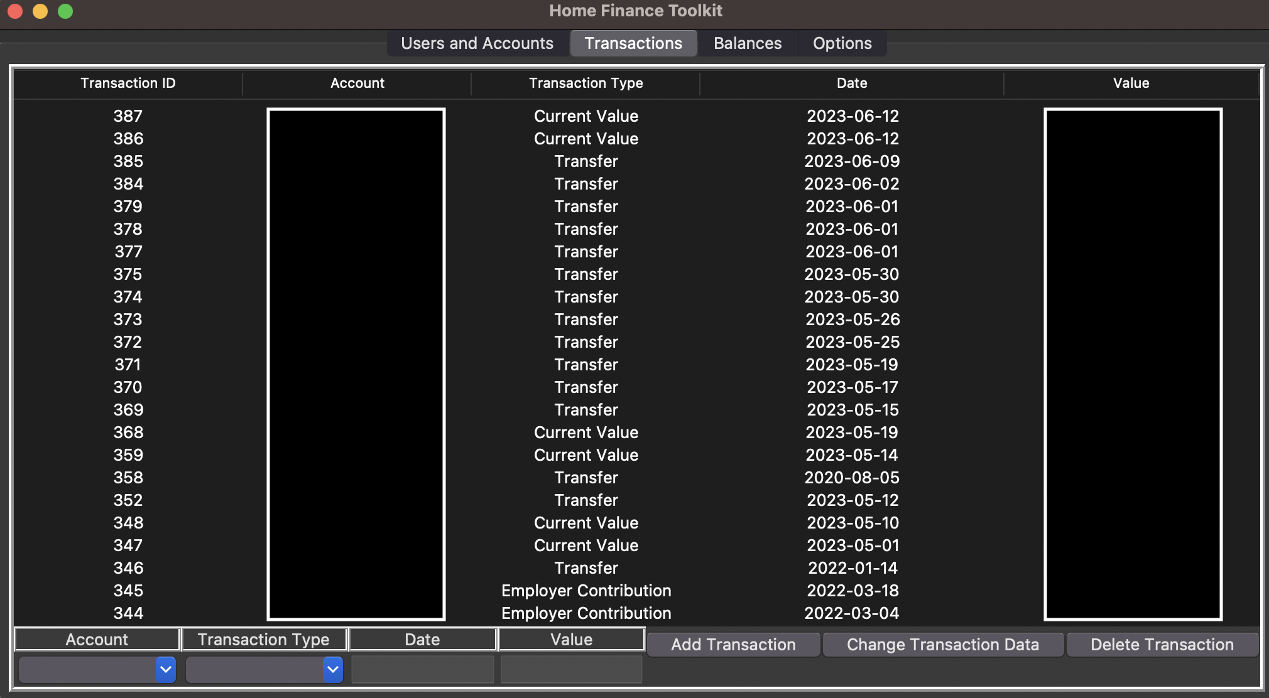Select transaction ID 385 row
Screen dimensions: 1269x698
636,161
